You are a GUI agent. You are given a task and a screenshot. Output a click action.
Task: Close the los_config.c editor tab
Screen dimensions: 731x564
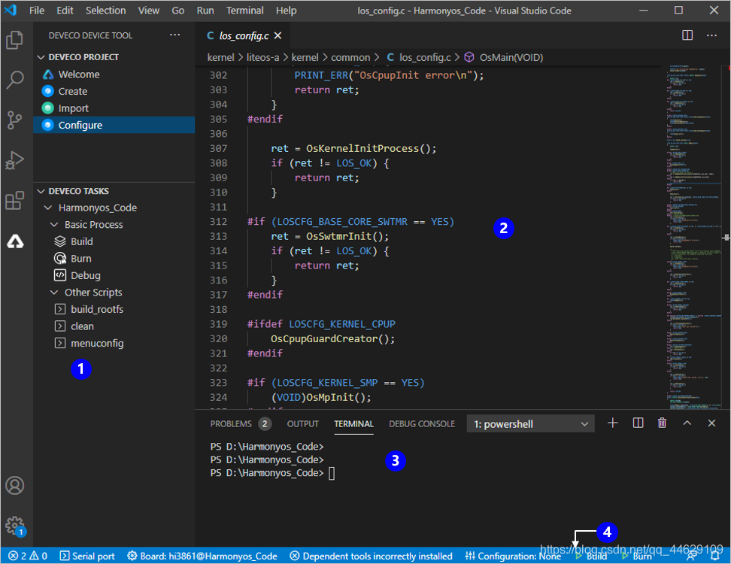(x=278, y=35)
